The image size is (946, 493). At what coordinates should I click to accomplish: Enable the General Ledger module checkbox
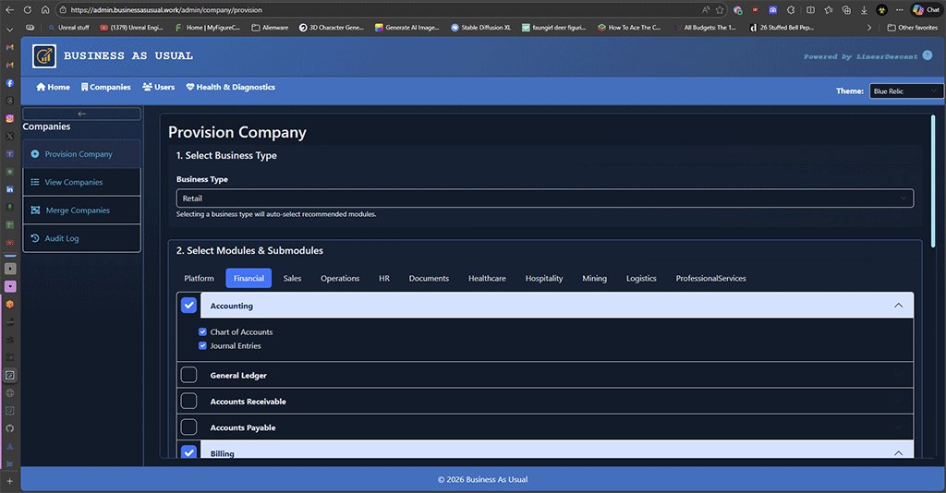point(188,375)
